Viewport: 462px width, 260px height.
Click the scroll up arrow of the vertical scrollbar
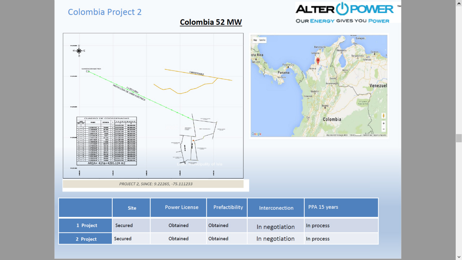[459, 3]
